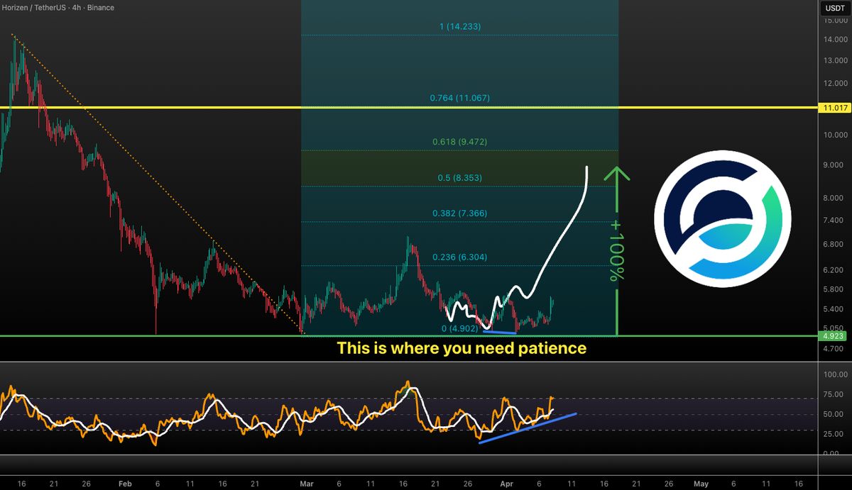Screen dimensions: 852x490
Task: Open the USDT currency label
Action: pyautogui.click(x=834, y=9)
